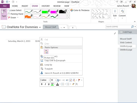The width and height of the screenshot is (137, 103).
Task: Click Add Page button
Action: pyautogui.click(x=126, y=32)
